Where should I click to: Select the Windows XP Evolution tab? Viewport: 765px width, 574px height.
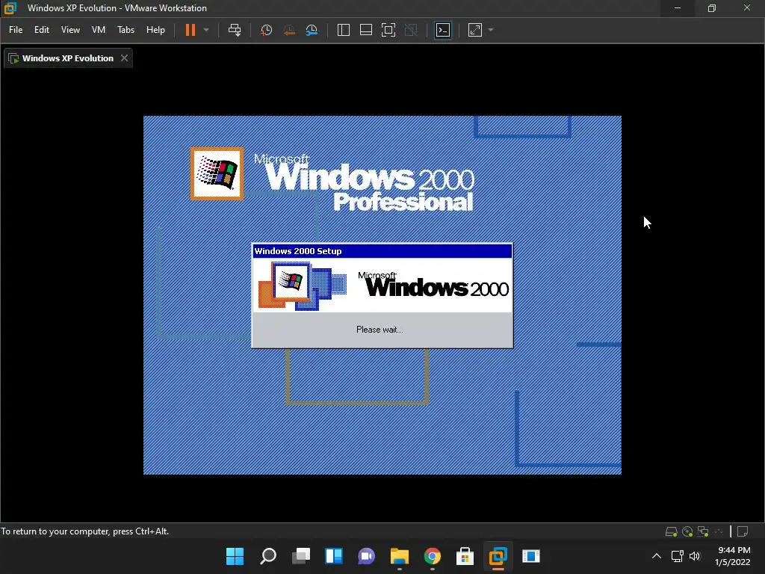68,58
